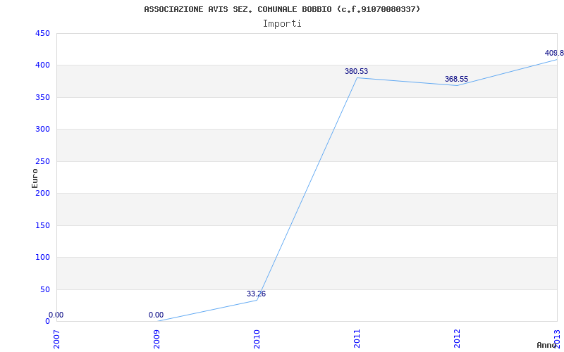The height and width of the screenshot is (352, 564).
Task: Click the 250 y-axis value
Action: coord(42,161)
